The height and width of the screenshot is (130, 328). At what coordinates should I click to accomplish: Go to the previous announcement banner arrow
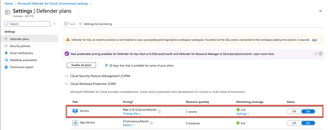click(316, 54)
